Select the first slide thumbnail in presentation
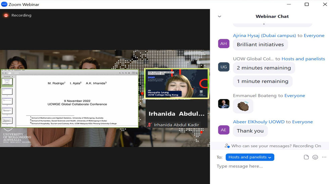This screenshot has width=329, height=184. click(7, 81)
